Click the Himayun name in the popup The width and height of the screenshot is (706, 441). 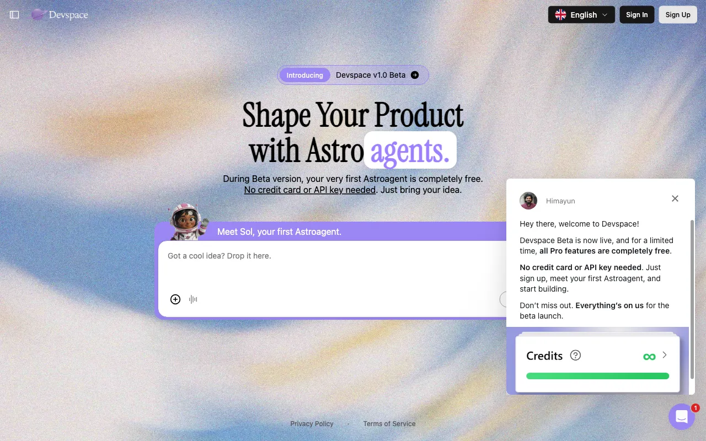pos(560,201)
